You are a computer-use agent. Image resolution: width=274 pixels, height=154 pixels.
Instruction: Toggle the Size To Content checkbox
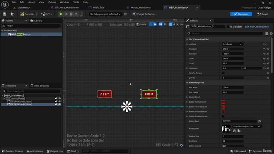(x=223, y=73)
